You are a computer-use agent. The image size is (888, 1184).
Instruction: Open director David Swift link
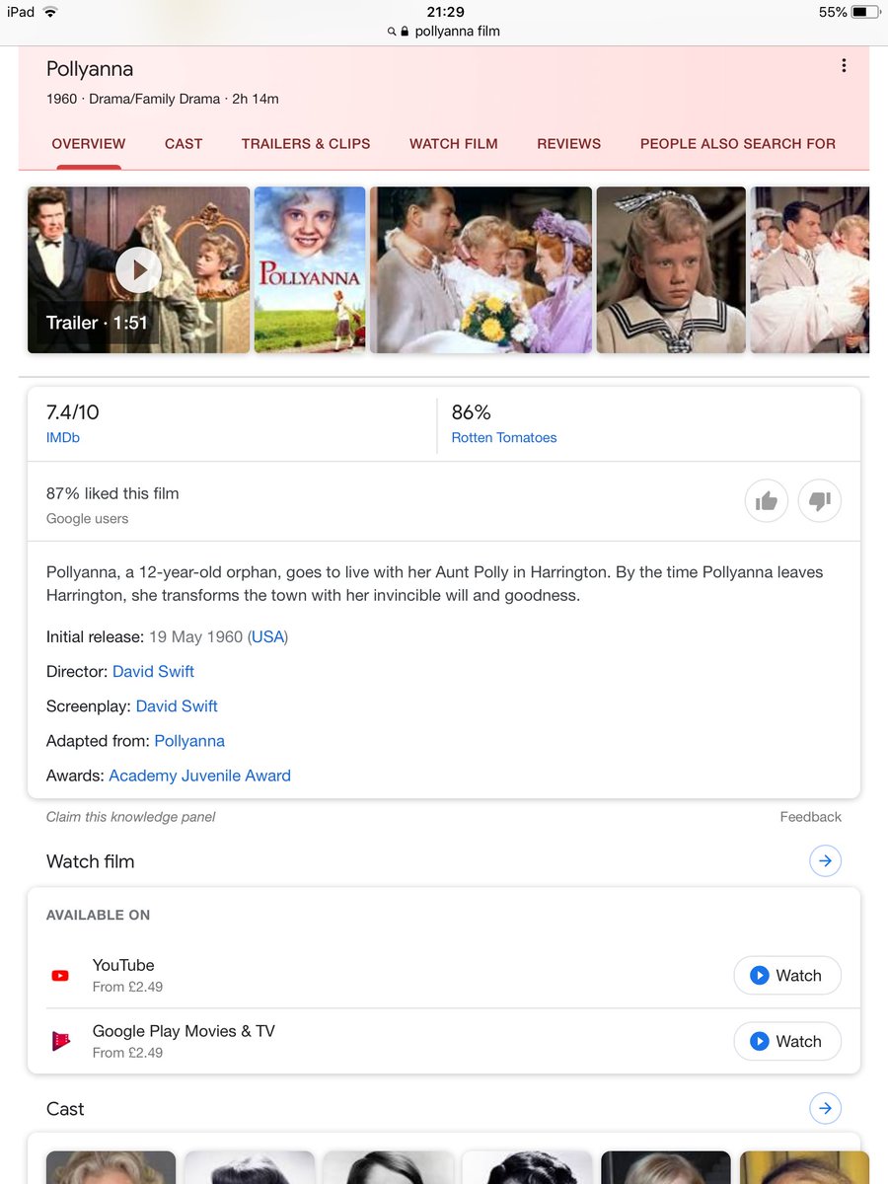tap(153, 671)
